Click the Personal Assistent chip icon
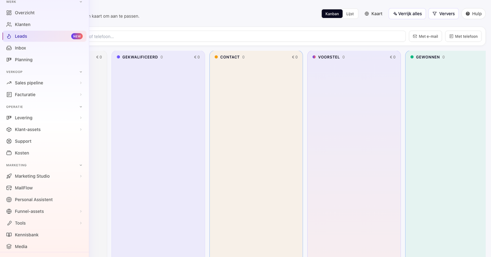The image size is (491, 257). (9, 199)
